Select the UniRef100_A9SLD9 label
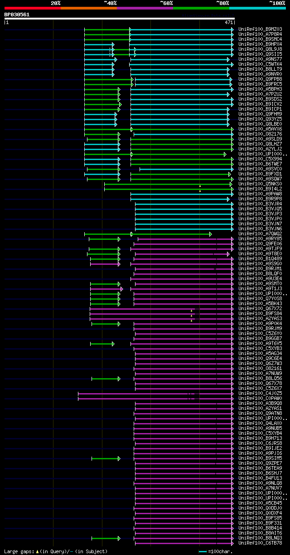The height and width of the screenshot is (555, 290). point(260,139)
